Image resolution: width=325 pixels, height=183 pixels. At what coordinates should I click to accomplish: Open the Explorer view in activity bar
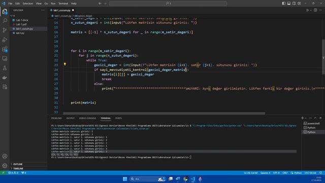(x=5, y=11)
